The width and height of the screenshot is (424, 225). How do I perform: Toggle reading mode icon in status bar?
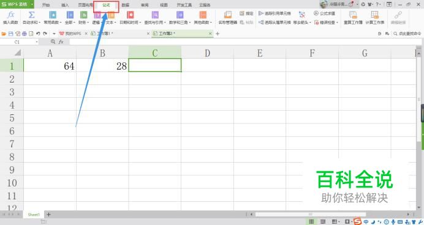tap(335, 222)
